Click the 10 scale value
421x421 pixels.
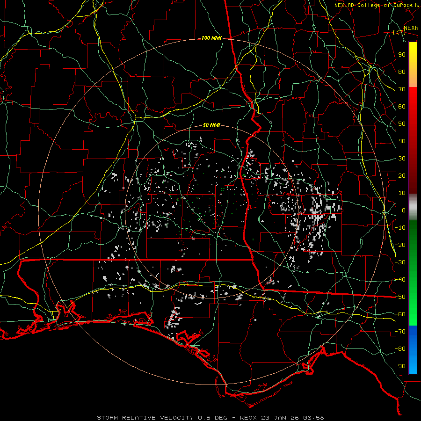(402, 193)
